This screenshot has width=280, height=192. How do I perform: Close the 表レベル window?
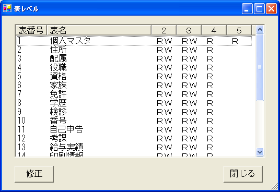271,8
